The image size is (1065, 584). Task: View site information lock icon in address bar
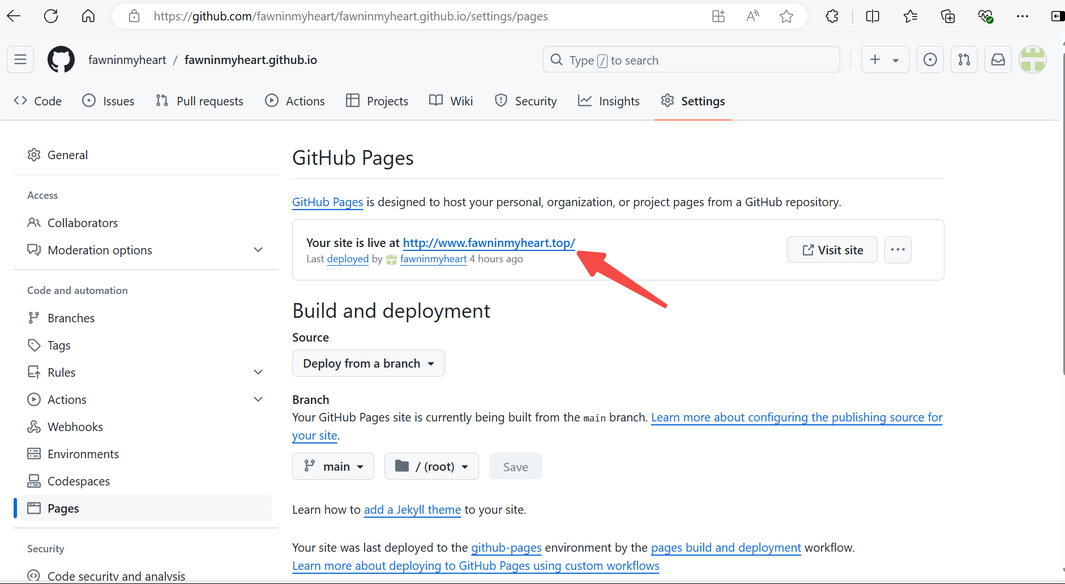tap(134, 16)
